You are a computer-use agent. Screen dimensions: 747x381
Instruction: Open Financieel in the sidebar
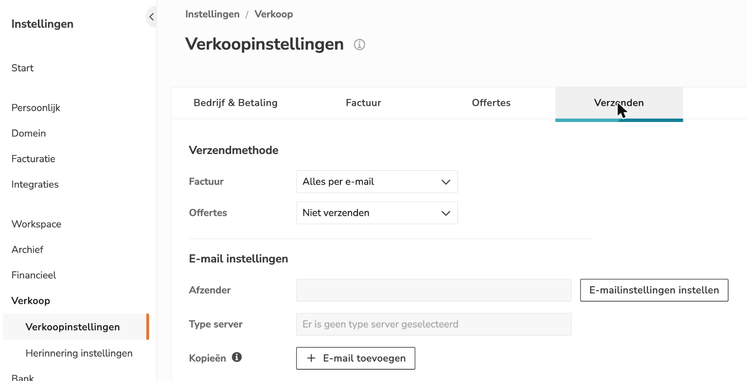(34, 275)
